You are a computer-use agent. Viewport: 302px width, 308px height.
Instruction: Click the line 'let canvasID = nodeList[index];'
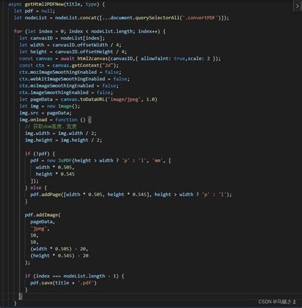click(x=62, y=38)
